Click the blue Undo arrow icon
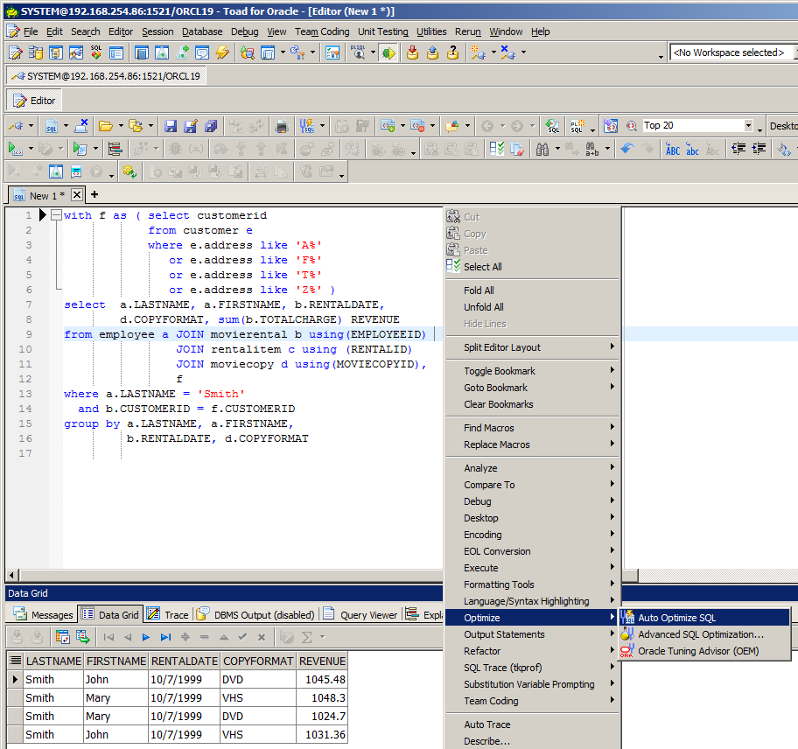Viewport: 798px width, 749px height. (627, 149)
